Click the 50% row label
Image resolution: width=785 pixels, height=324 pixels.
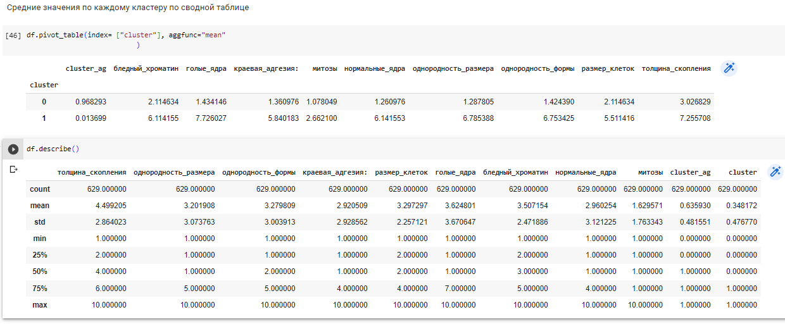tap(41, 271)
